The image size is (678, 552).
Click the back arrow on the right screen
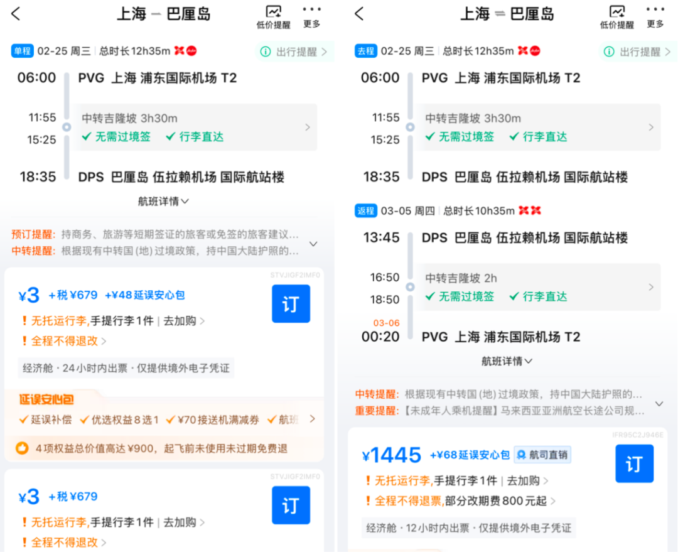pos(358,14)
